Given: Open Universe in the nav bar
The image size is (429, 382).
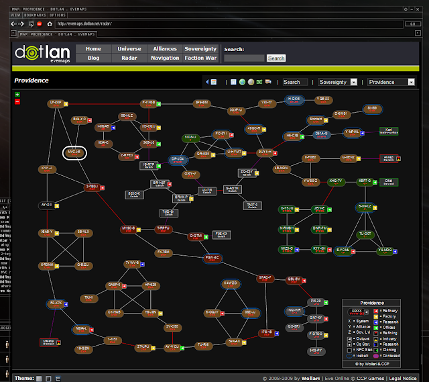Looking at the screenshot, I should coord(129,49).
